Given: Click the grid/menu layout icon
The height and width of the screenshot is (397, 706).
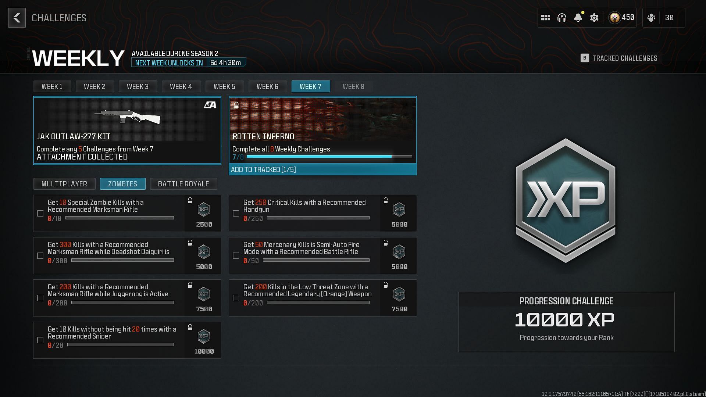Looking at the screenshot, I should 545,17.
